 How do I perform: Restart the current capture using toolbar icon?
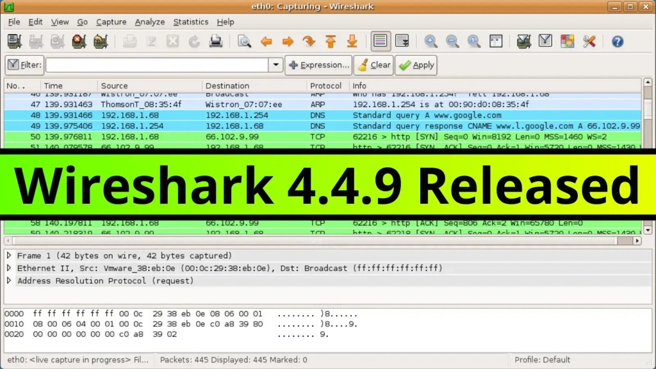(101, 41)
